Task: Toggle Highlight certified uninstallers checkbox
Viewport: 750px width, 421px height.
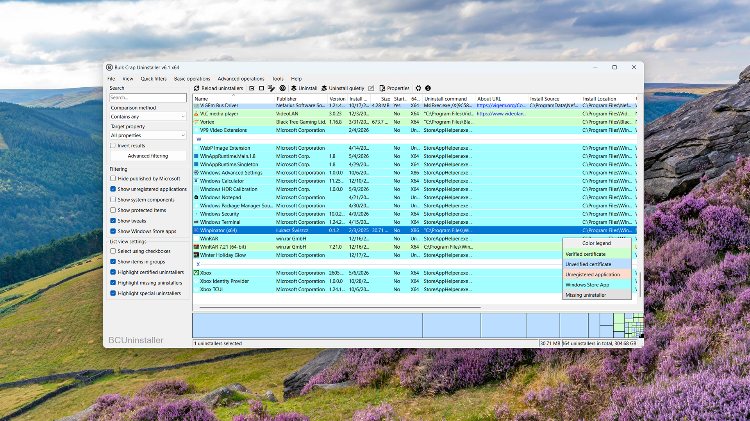Action: (x=113, y=272)
